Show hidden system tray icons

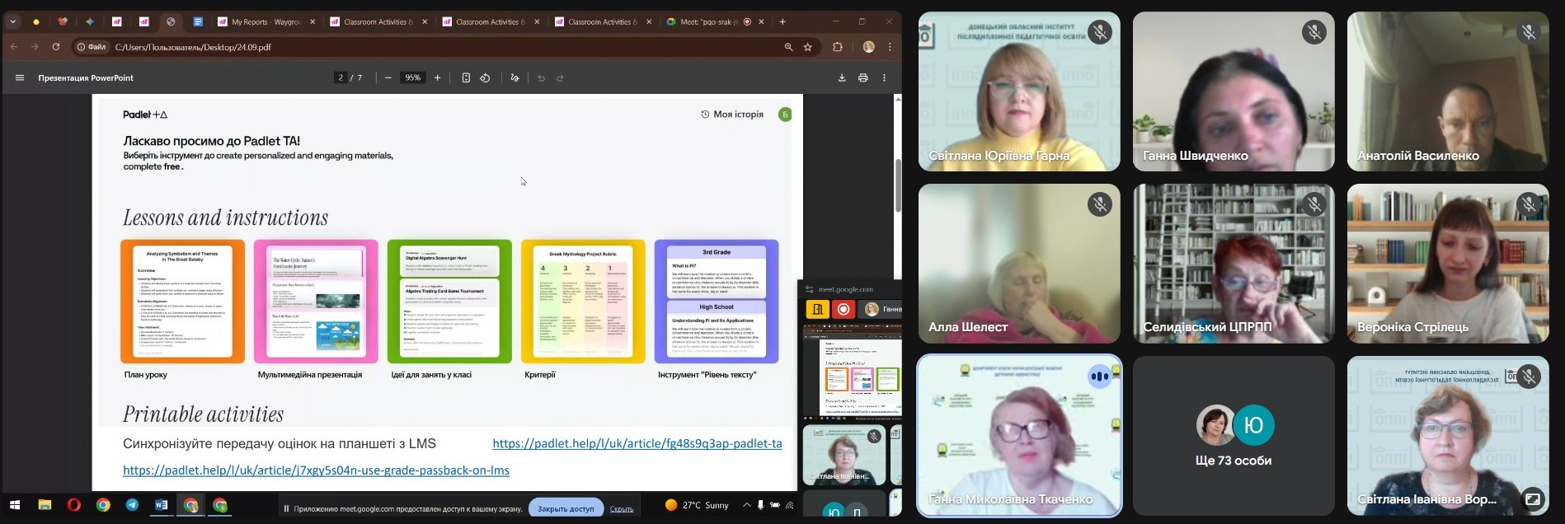click(x=746, y=505)
